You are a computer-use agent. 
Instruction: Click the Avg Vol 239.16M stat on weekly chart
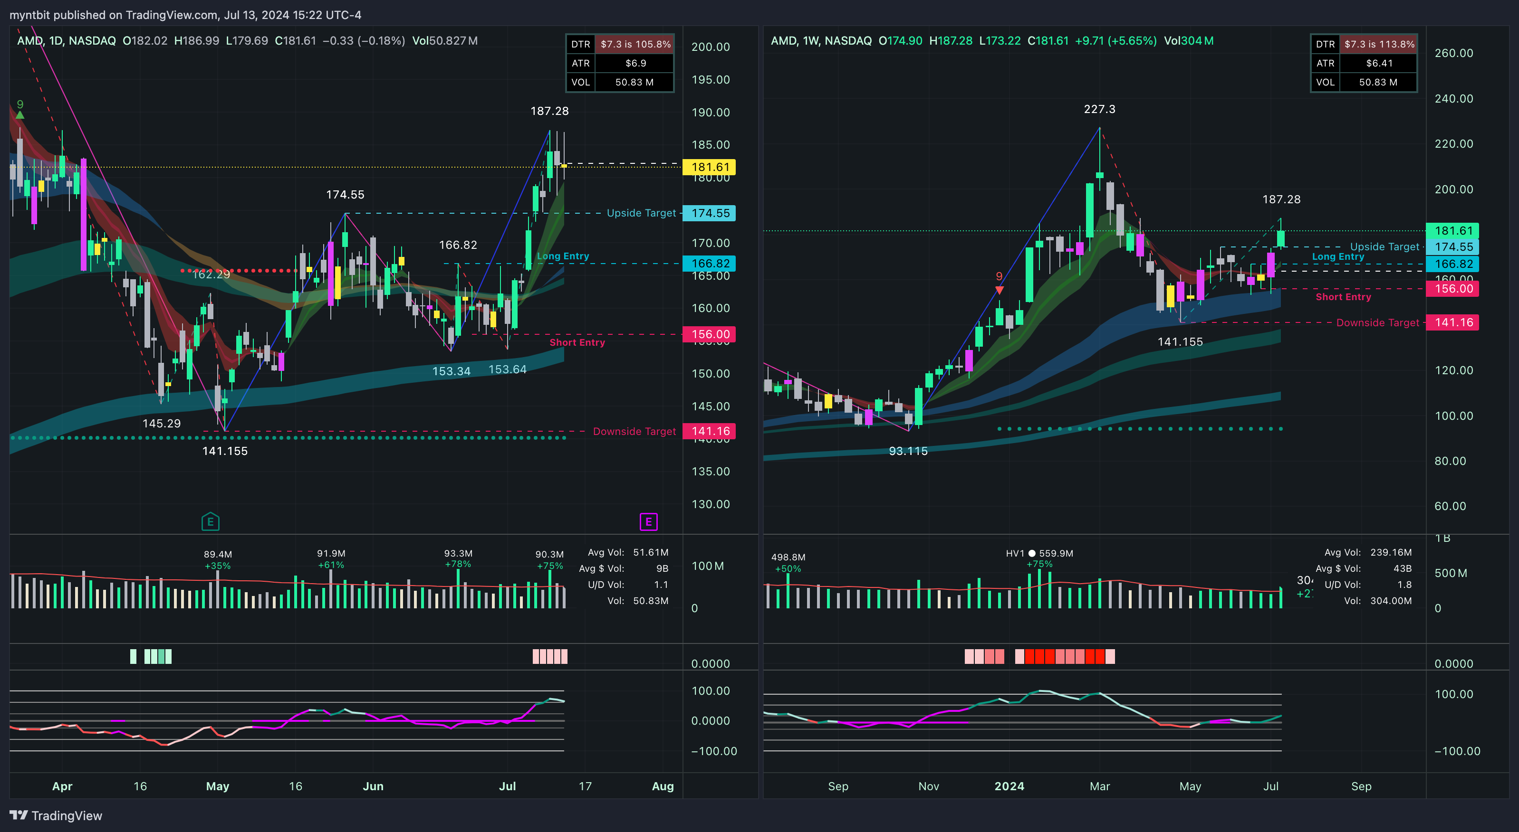pyautogui.click(x=1368, y=552)
